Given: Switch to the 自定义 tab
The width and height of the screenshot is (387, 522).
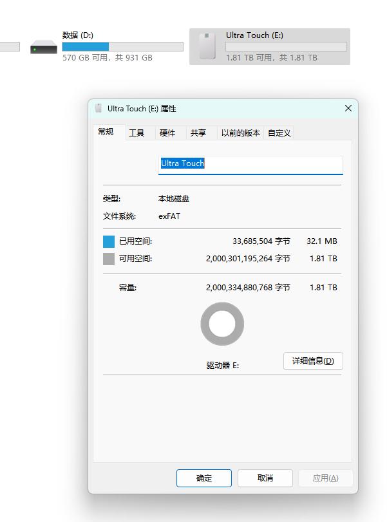Looking at the screenshot, I should (279, 133).
